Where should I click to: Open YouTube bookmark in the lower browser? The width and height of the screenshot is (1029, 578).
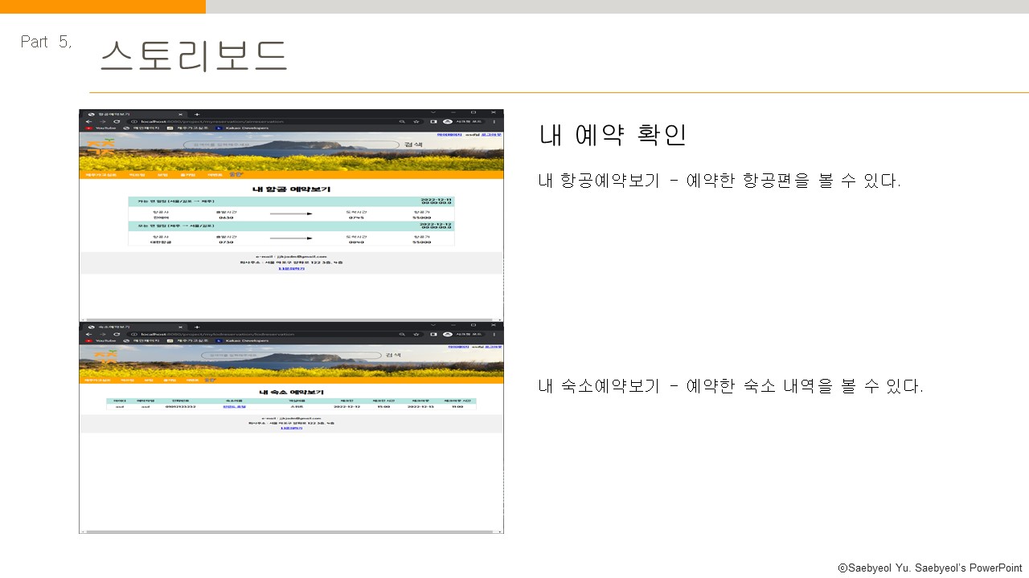100,340
